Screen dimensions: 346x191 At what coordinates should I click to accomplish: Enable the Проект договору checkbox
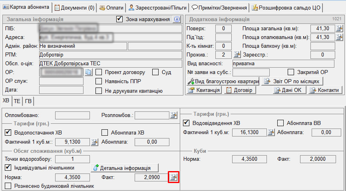99,72
